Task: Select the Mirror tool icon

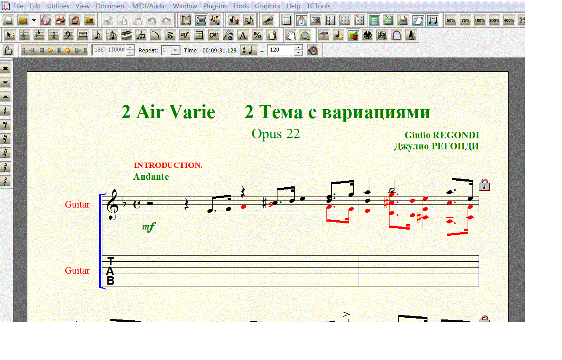Action: tap(396, 35)
